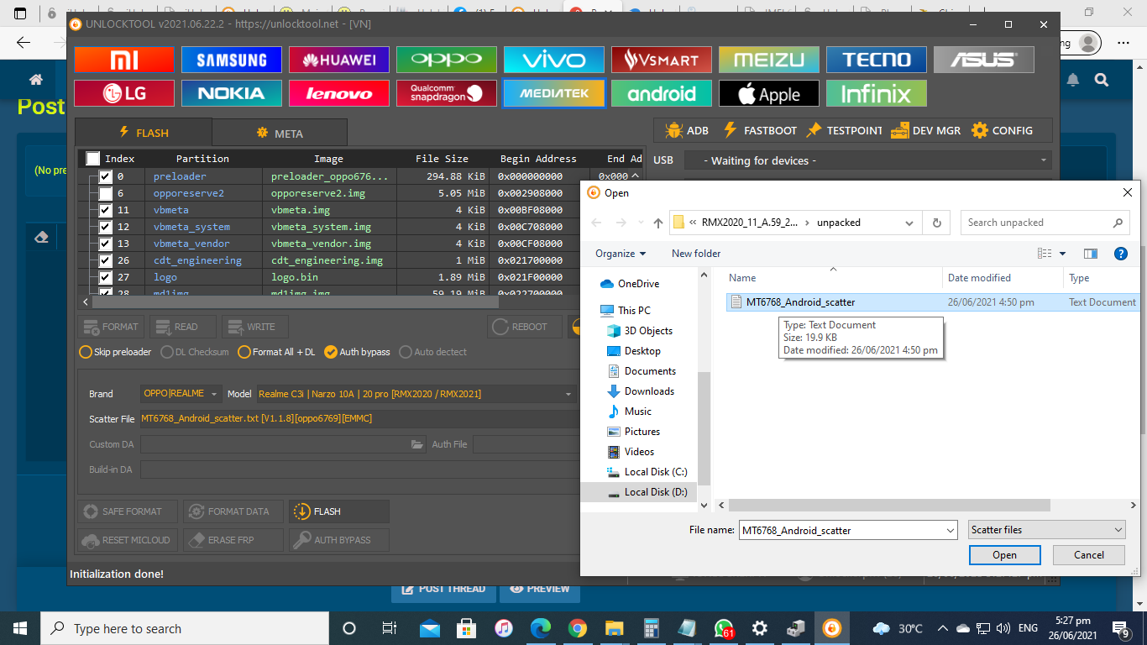
Task: Uncheck the vbmeta partition checkbox
Action: point(105,210)
